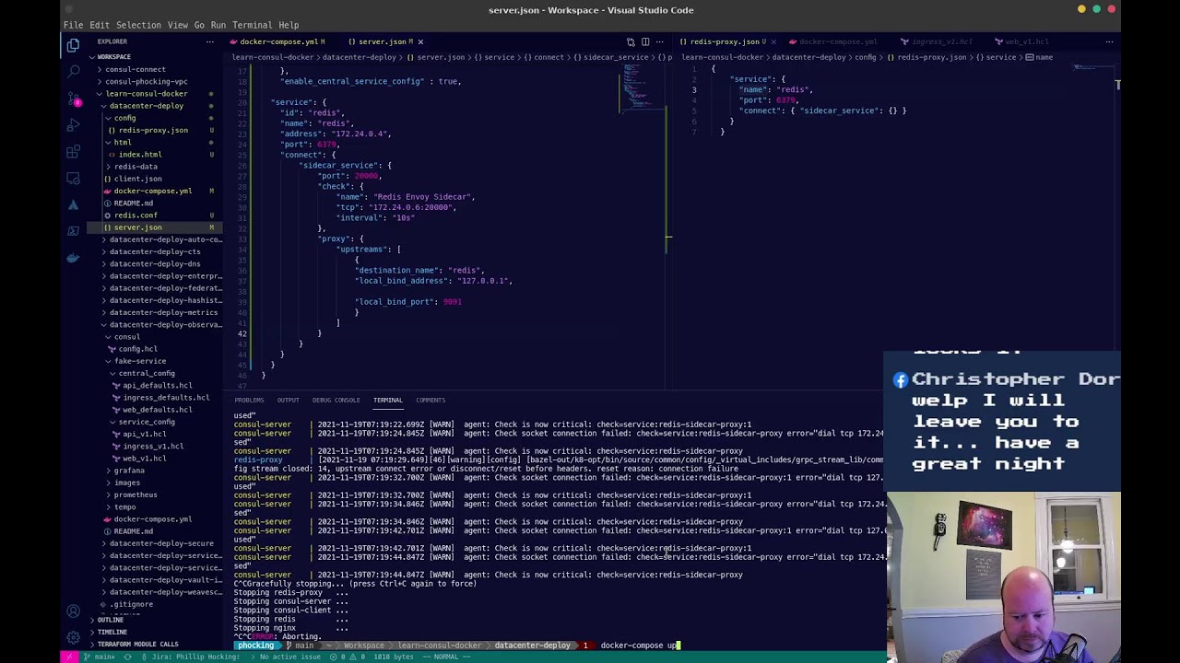Switch to the Output panel tab
1180x663 pixels.
pyautogui.click(x=288, y=400)
